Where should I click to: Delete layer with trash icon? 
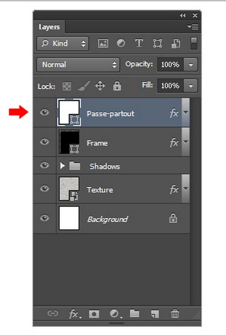point(175,313)
